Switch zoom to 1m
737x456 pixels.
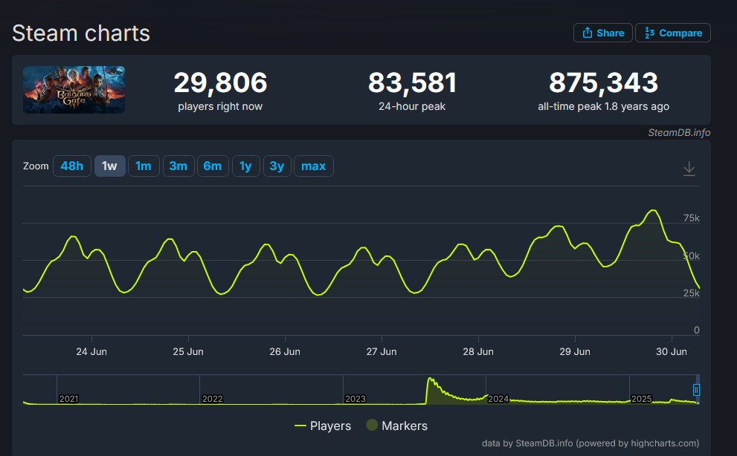tap(144, 166)
